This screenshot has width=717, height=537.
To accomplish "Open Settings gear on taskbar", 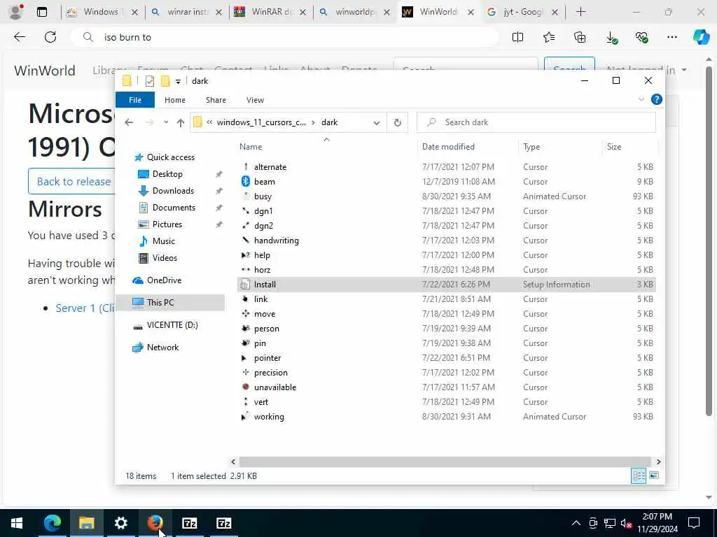I will (120, 523).
